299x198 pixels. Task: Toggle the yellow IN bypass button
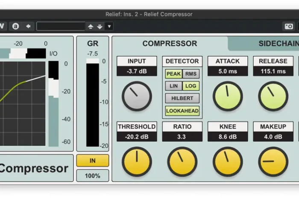pyautogui.click(x=93, y=161)
